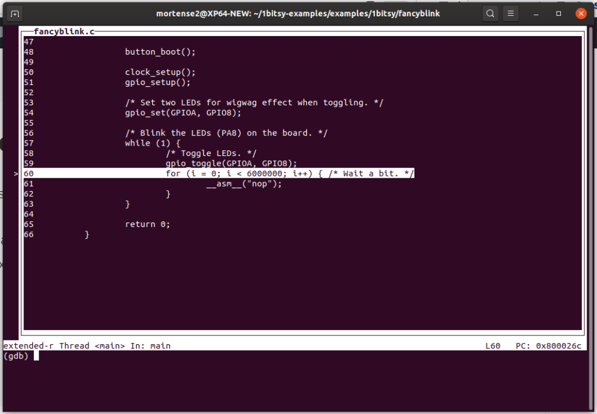This screenshot has width=597, height=414.
Task: Select the fancyblink.c source window title
Action: point(64,31)
